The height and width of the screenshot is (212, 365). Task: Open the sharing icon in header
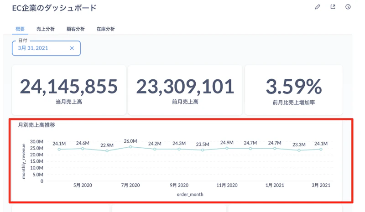point(333,7)
